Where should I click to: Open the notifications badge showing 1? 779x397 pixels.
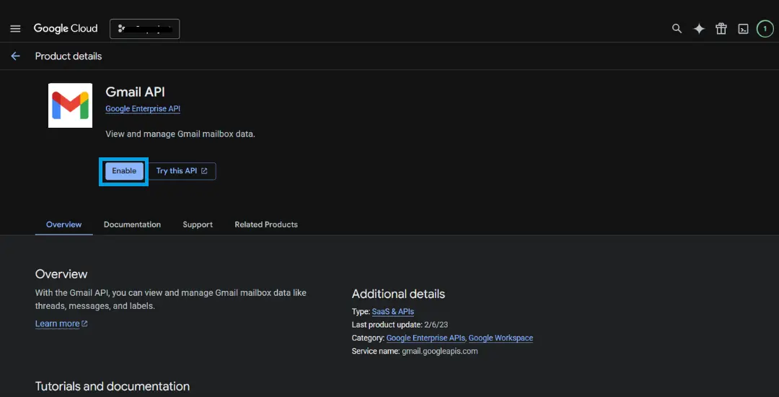coord(765,29)
